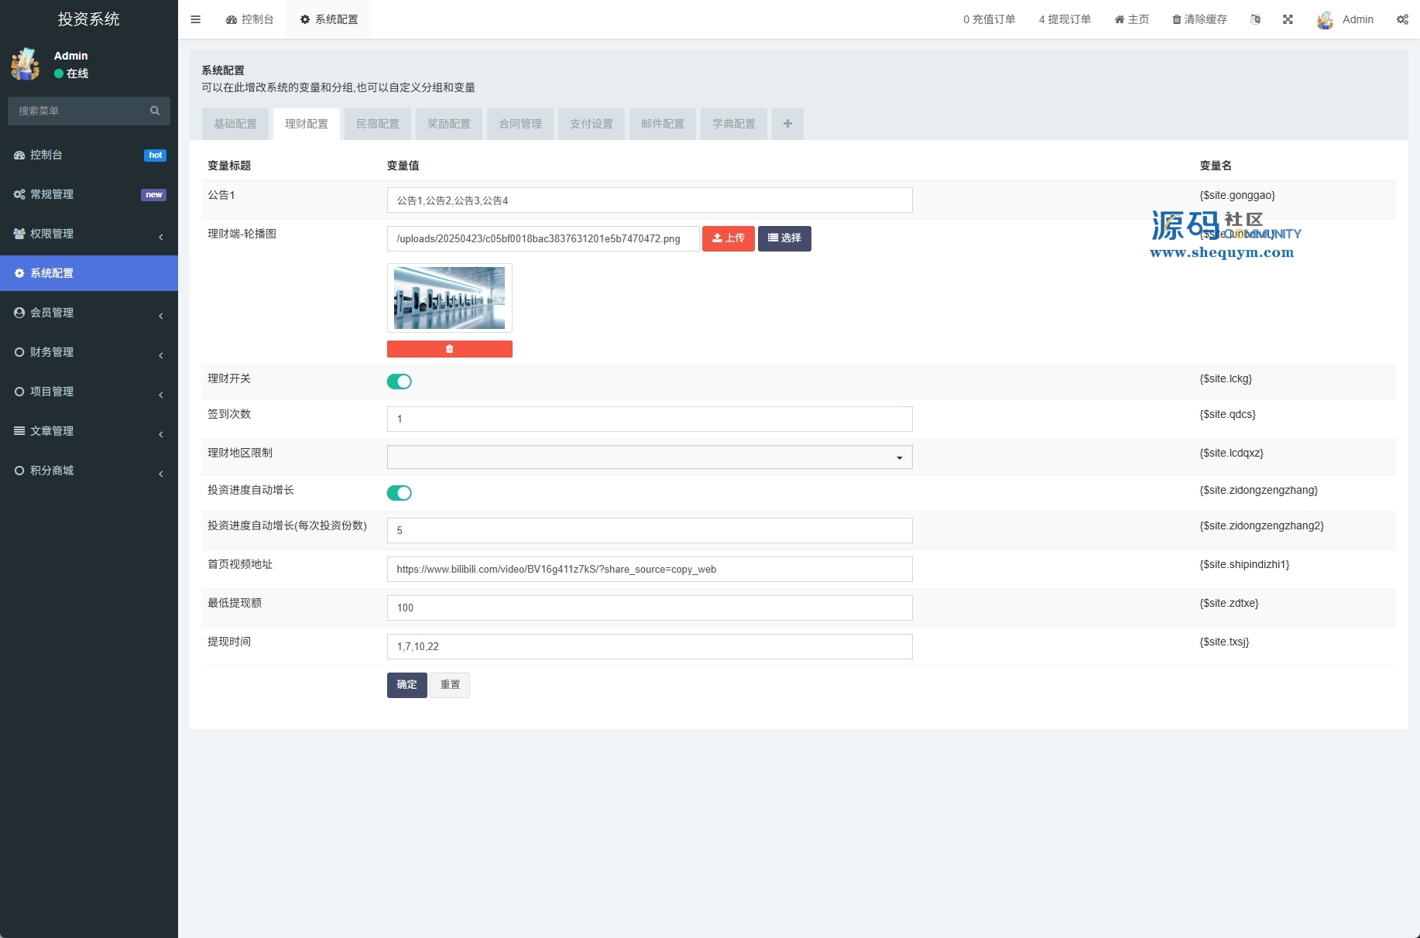This screenshot has height=938, width=1420.
Task: Expand the 权限管理 sidebar menu
Action: pyautogui.click(x=88, y=234)
